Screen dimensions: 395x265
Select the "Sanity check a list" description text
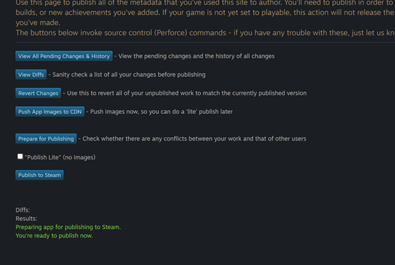[x=129, y=75]
